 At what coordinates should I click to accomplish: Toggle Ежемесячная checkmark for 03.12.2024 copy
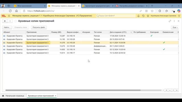tap(164, 49)
